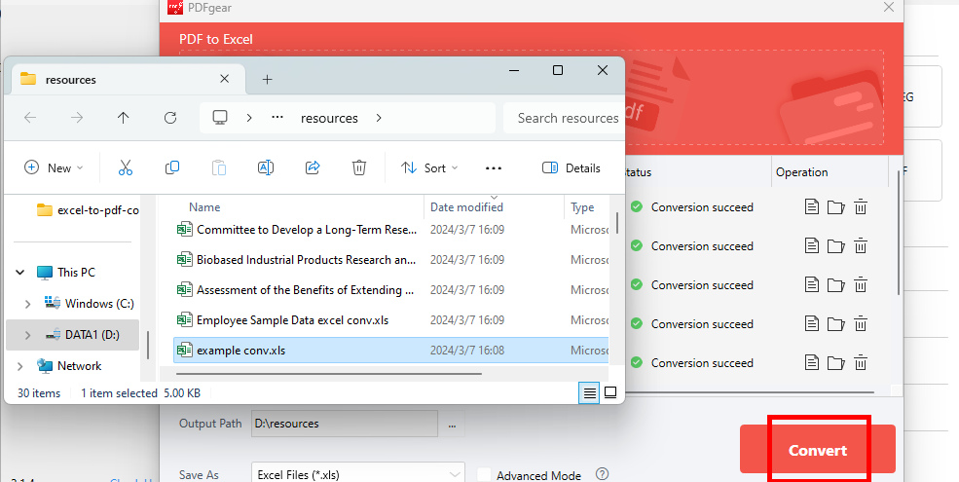Sort by the Date modified column header

[x=466, y=206]
